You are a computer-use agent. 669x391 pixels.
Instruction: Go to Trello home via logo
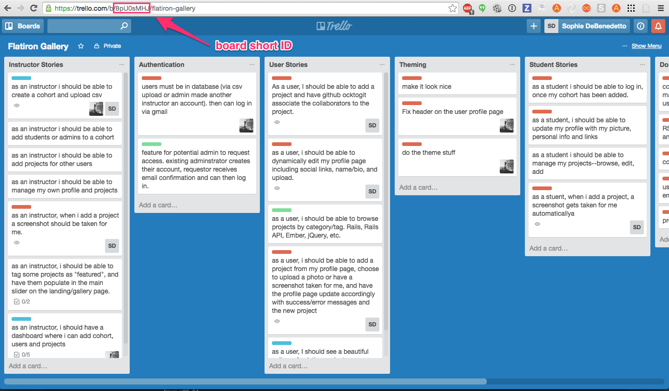coord(334,26)
